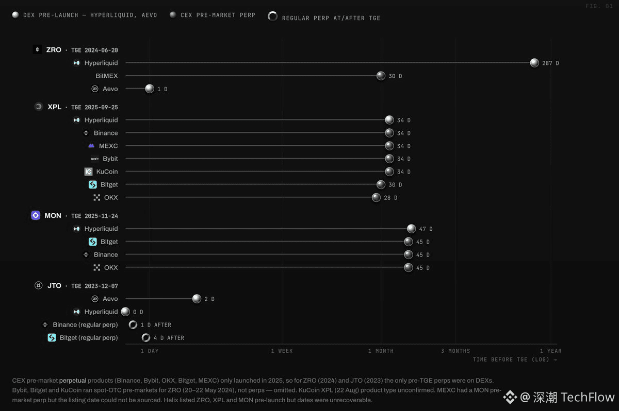Viewport: 619px width, 411px height.
Task: Click the '1 DAY' axis label
Action: 150,351
